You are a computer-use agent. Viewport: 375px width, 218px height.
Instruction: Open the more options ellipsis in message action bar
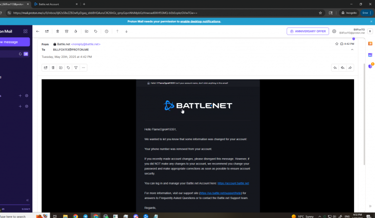tap(83, 68)
